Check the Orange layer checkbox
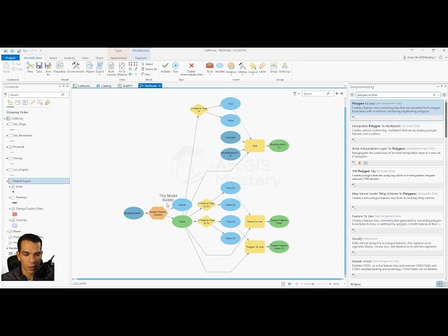448x336 pixels. [x=10, y=158]
